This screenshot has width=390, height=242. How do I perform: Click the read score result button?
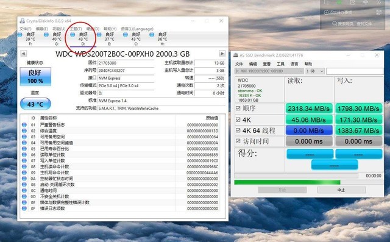tap(310, 154)
